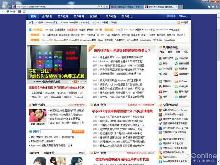Click the orange 搜索答案 button
The height and width of the screenshot is (165, 220).
coord(78,131)
